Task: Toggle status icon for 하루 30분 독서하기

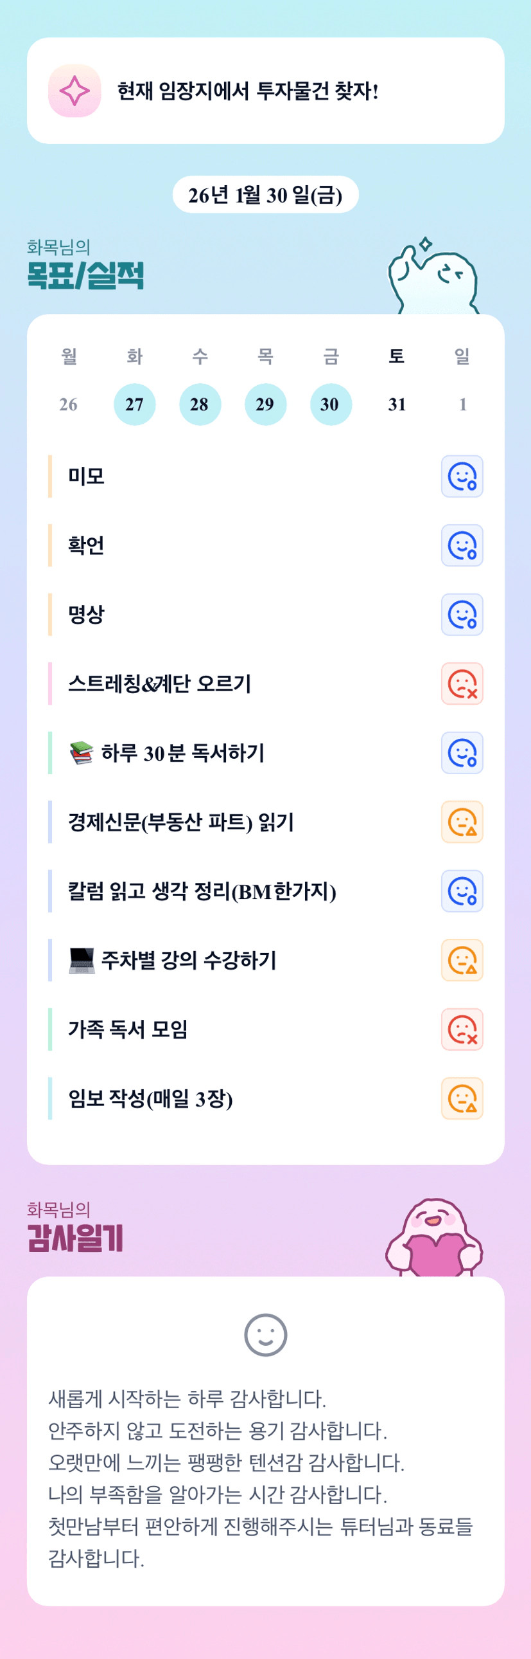Action: (x=462, y=753)
